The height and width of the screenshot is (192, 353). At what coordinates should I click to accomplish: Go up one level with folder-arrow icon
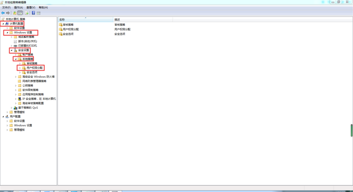pos(15,13)
